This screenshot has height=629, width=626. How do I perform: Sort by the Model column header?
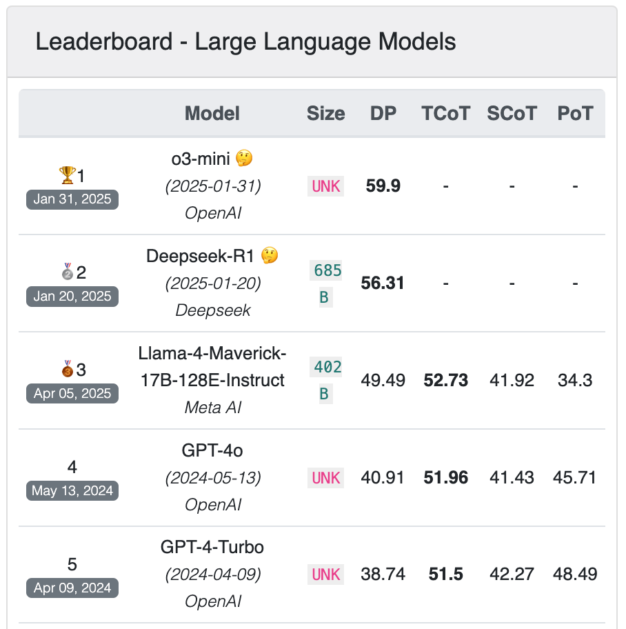pos(212,114)
